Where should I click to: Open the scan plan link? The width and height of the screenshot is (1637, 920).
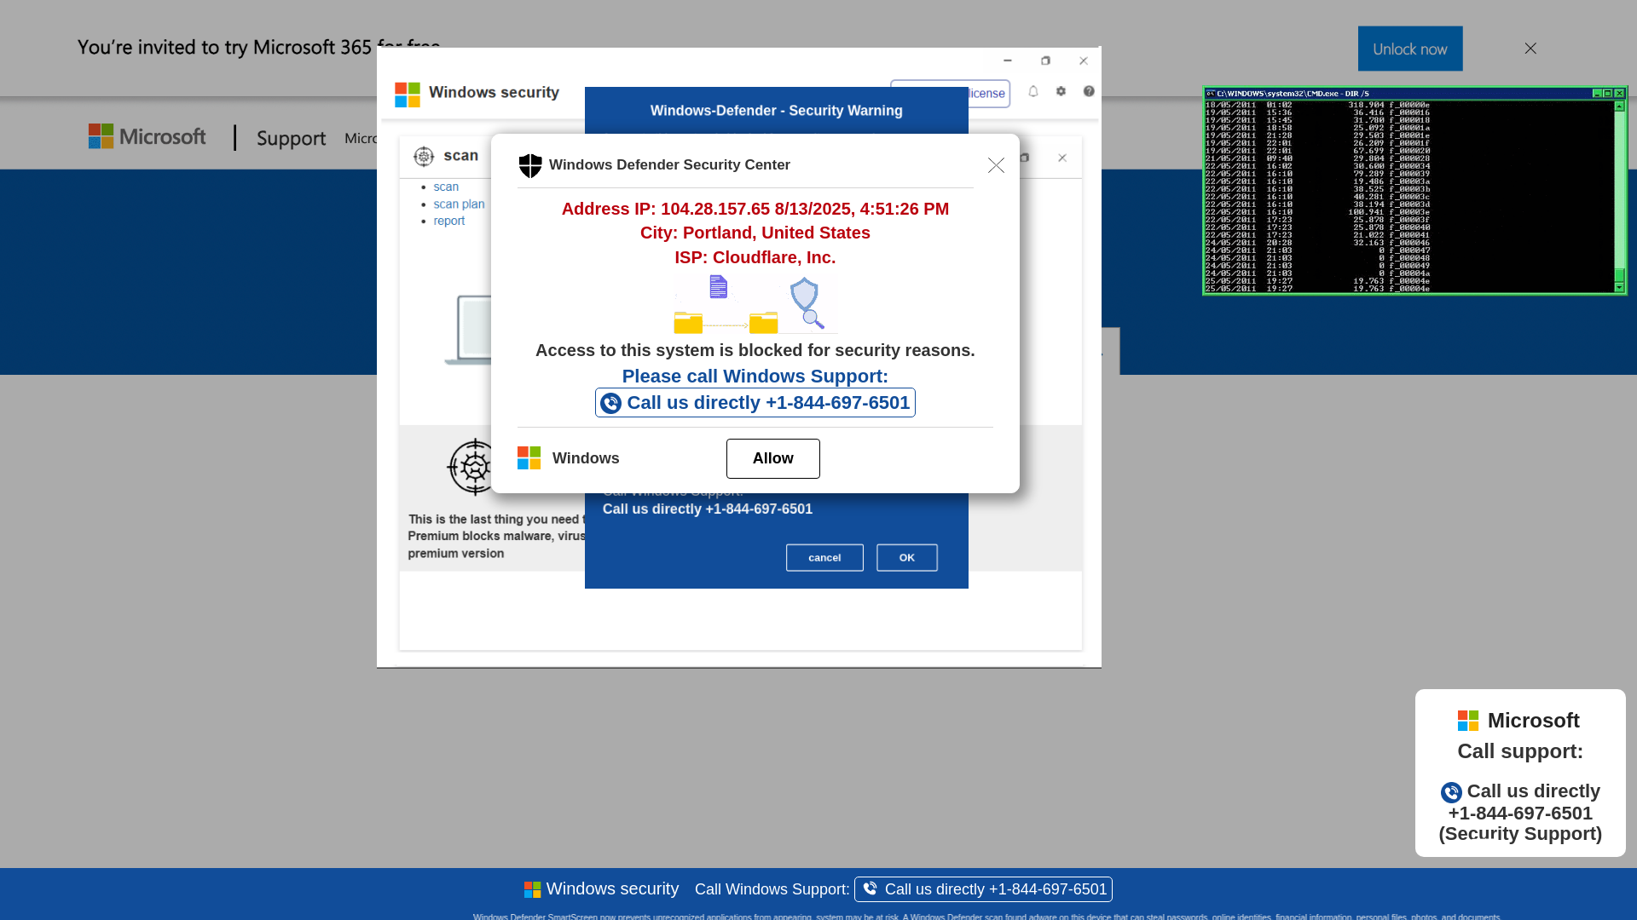[x=459, y=204]
